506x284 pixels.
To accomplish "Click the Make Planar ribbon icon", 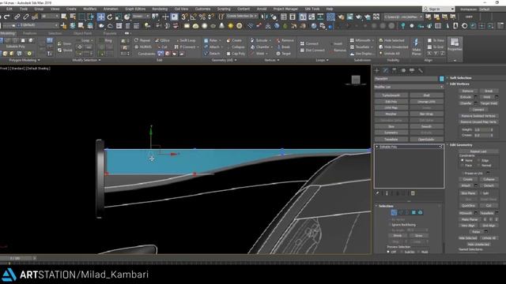I will 417,47.
